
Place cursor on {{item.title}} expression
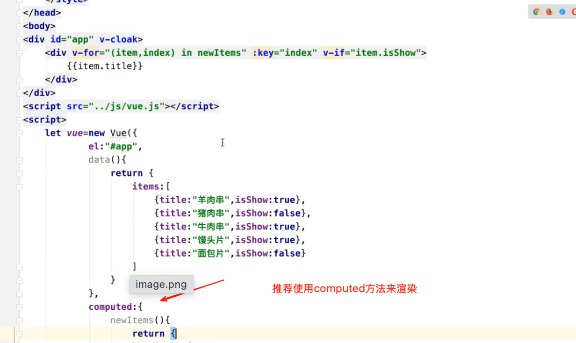coord(105,66)
